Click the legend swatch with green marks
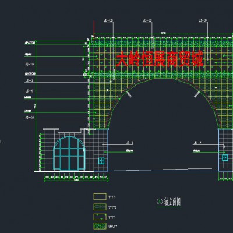Viewport: 233px width, 233px height. click(x=100, y=217)
